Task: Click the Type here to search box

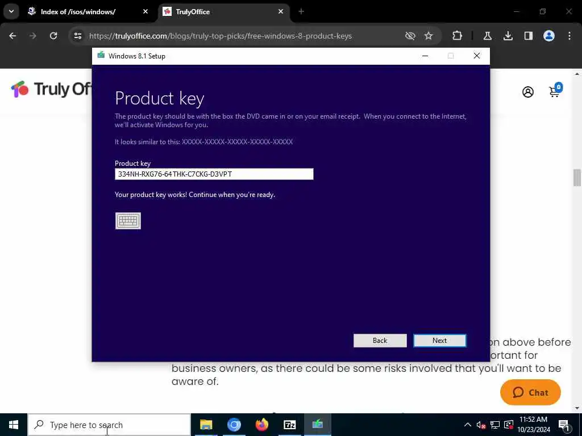Action: 109,425
